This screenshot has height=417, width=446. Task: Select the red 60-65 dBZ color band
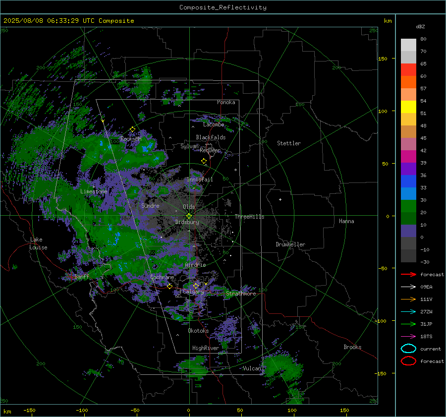click(408, 70)
